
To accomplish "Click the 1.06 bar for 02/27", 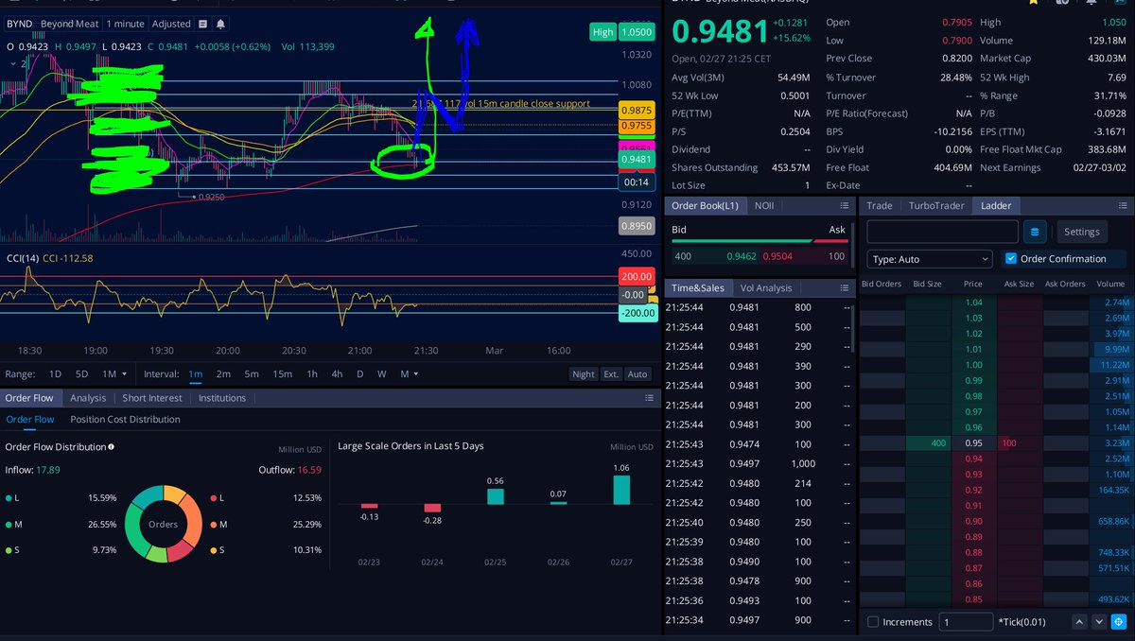I will point(621,490).
